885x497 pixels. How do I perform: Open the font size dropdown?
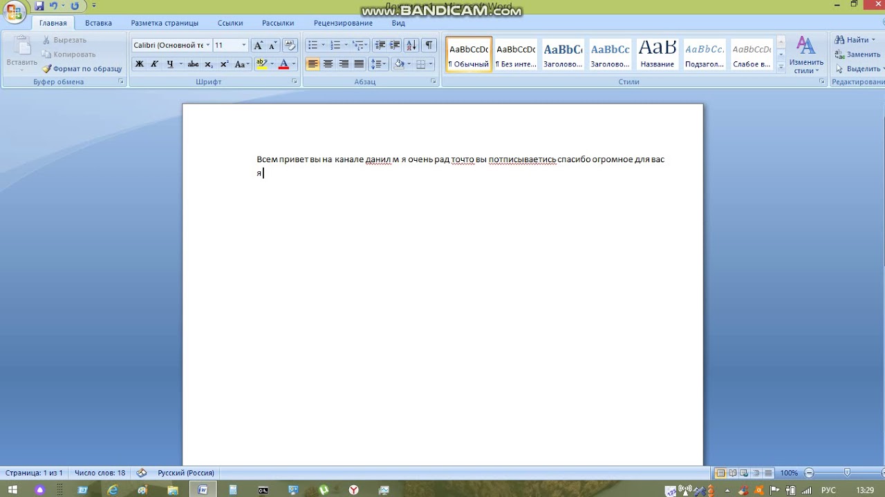coord(243,46)
